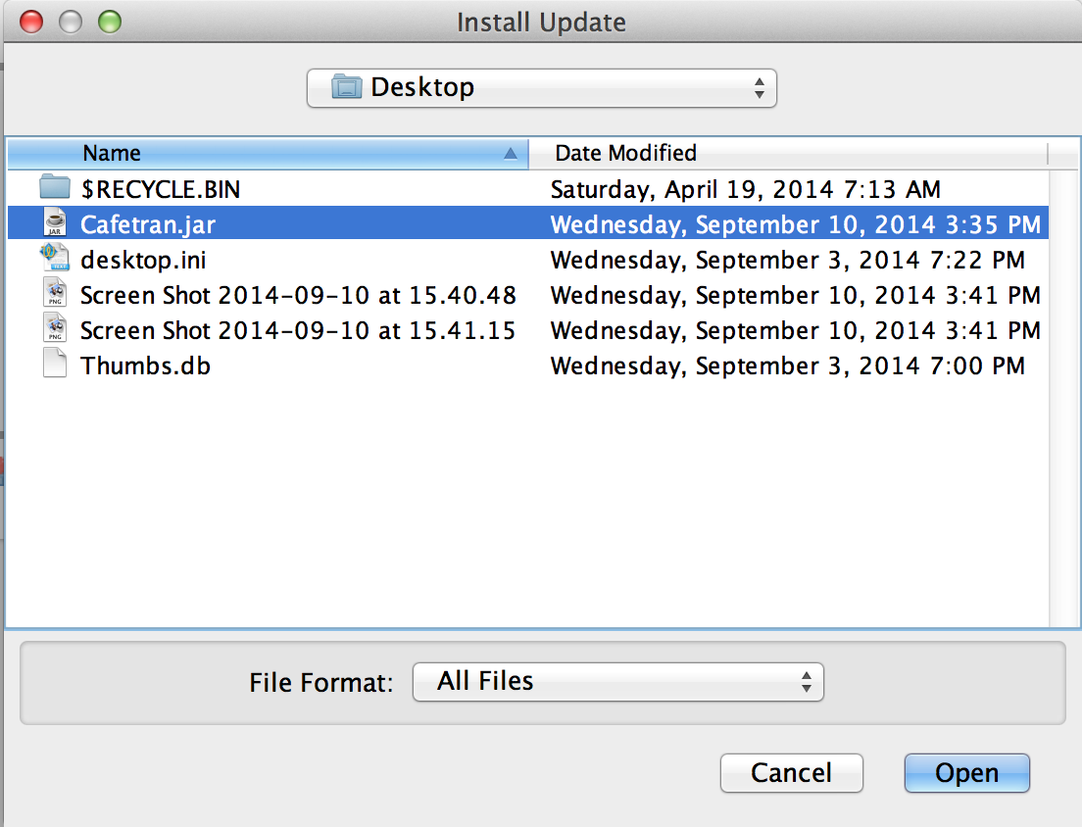Image resolution: width=1082 pixels, height=827 pixels.
Task: Open the Desktop location dropdown
Action: coord(541,87)
